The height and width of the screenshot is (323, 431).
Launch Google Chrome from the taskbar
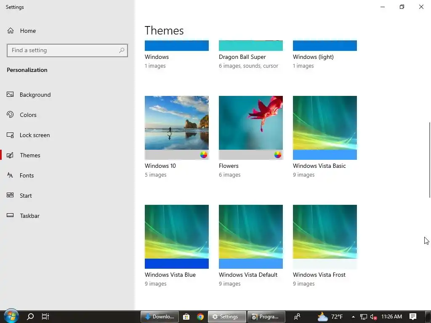click(200, 317)
